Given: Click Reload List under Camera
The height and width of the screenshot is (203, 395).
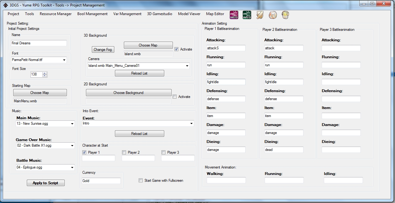Looking at the screenshot, I should click(139, 73).
